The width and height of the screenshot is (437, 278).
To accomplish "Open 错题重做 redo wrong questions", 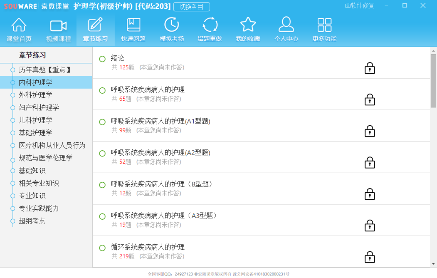I will coord(210,30).
